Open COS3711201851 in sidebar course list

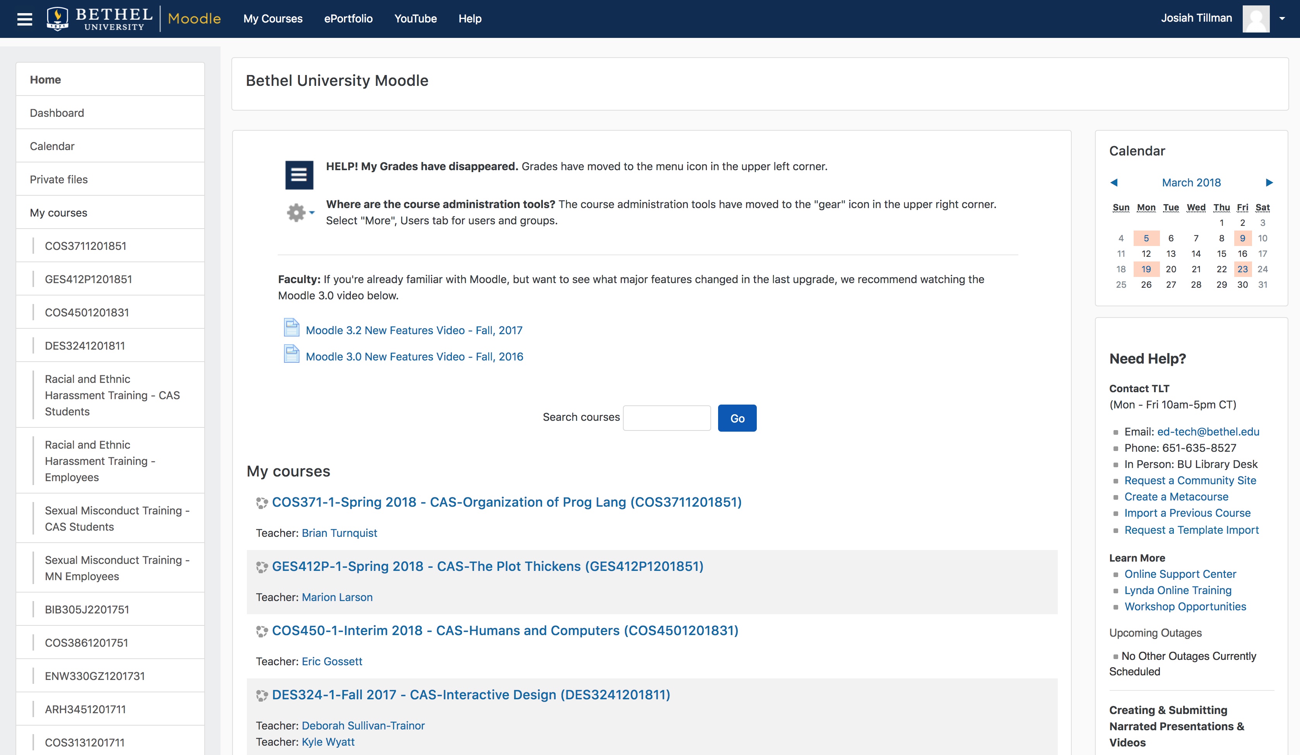(x=85, y=246)
